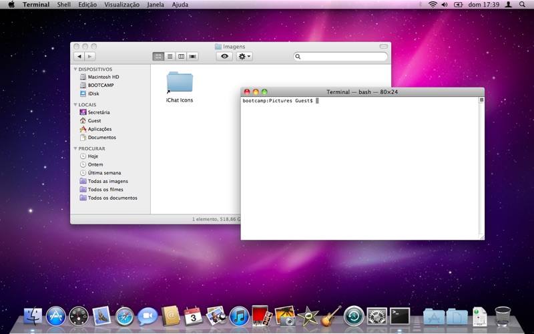This screenshot has width=534, height=334.
Task: Open the iChat Icons folder
Action: pos(179,83)
